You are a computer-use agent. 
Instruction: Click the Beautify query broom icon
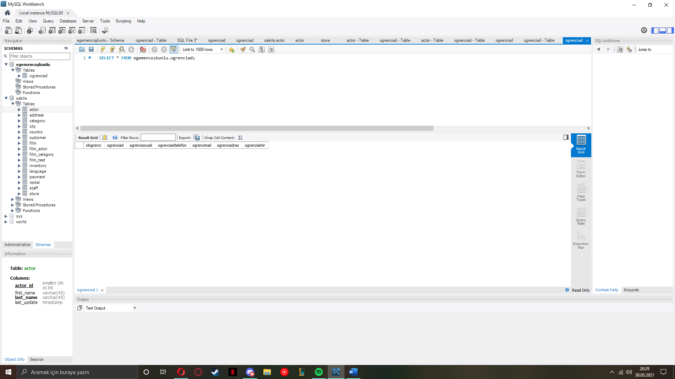(x=243, y=49)
